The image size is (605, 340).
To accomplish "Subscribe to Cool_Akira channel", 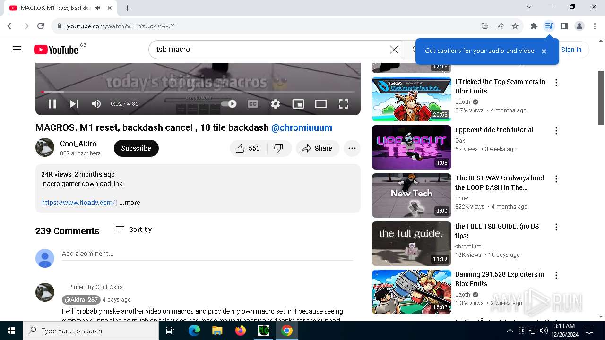I will (x=136, y=148).
